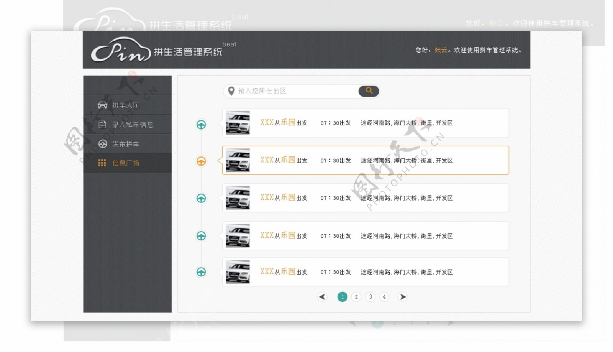Open 录入私车信息 in the sidebar
Screen dimensions: 613x352
[x=127, y=124]
